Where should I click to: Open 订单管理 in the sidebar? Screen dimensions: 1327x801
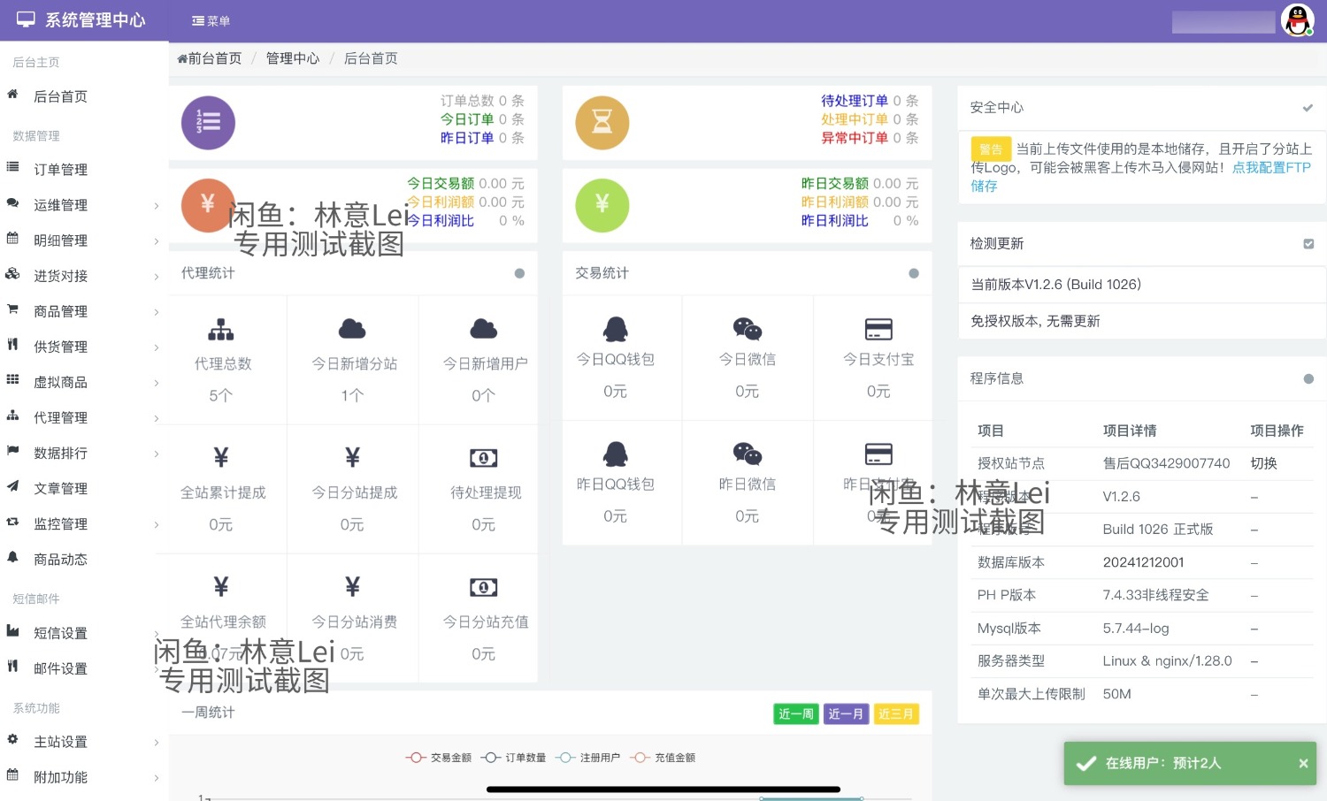click(60, 170)
